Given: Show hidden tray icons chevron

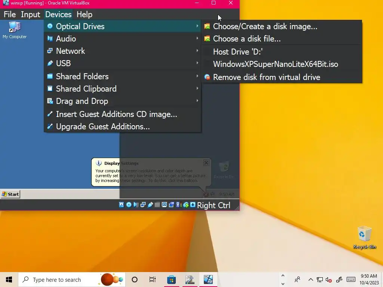Looking at the screenshot, I should click(311, 280).
